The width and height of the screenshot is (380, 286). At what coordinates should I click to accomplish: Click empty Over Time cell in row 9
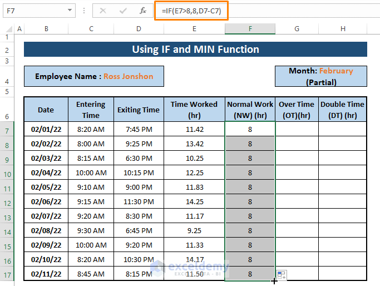click(x=297, y=158)
